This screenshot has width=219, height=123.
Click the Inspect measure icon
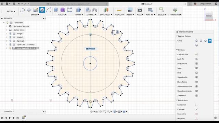coord(119,10)
